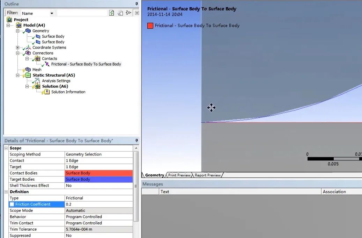Click the Type value Frictional
The image size is (362, 238).
[99, 198]
